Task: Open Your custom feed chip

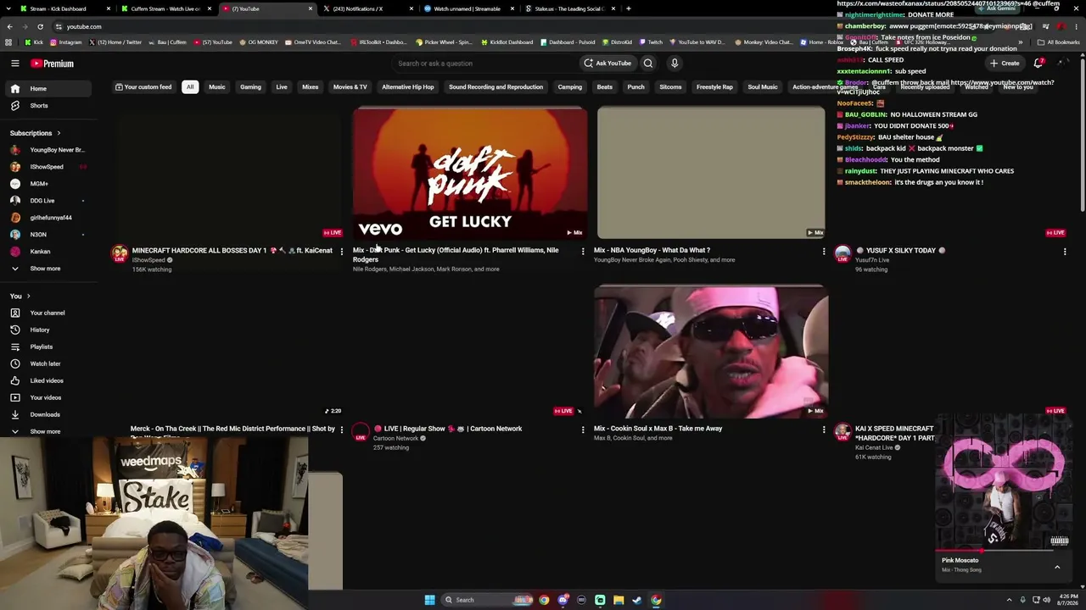Action: [143, 87]
